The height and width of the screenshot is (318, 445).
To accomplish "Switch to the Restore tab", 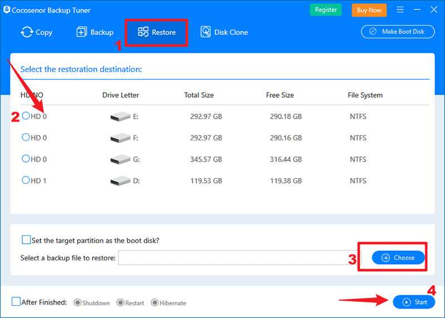I will [x=156, y=32].
